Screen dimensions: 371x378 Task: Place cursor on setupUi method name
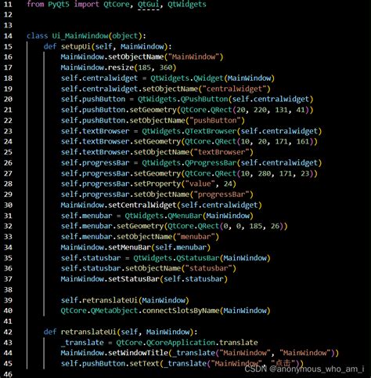point(76,46)
